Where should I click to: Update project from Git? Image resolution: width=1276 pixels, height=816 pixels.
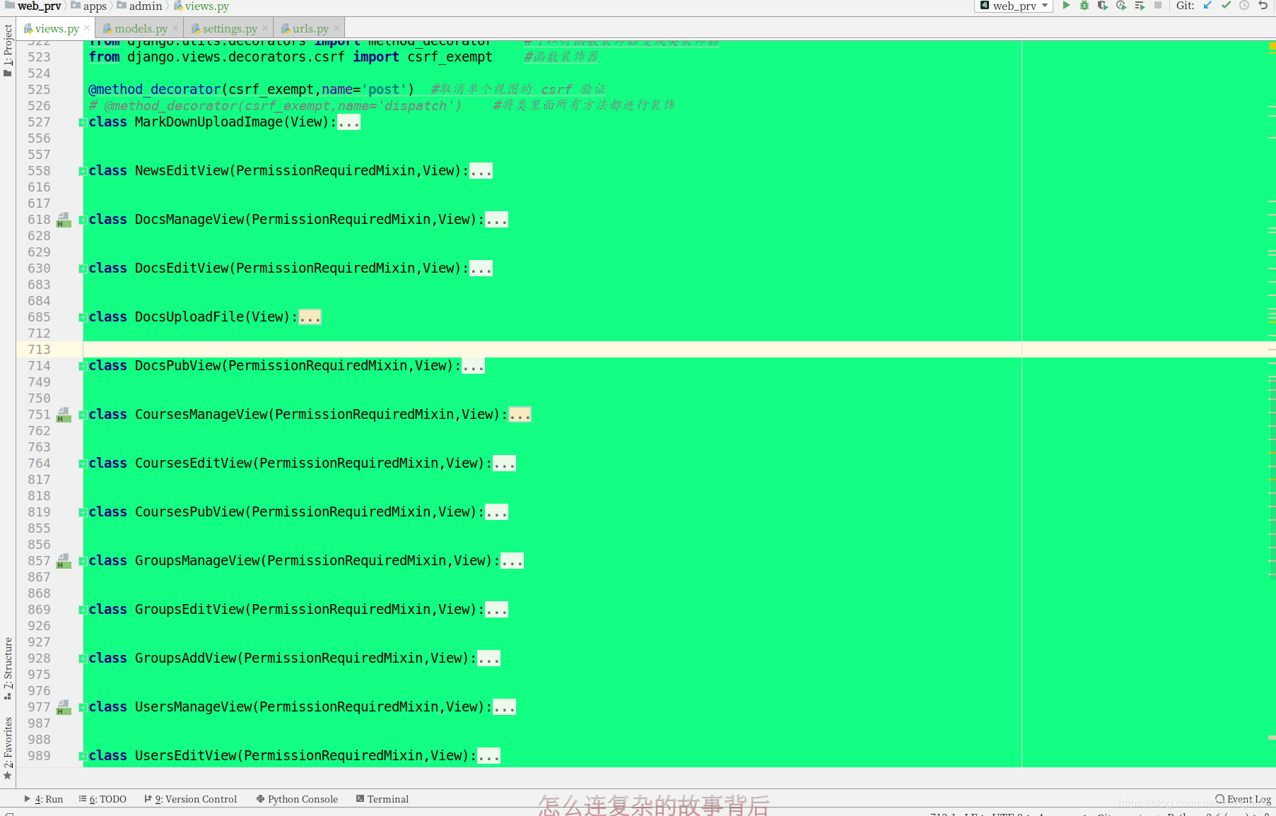pyautogui.click(x=1207, y=6)
